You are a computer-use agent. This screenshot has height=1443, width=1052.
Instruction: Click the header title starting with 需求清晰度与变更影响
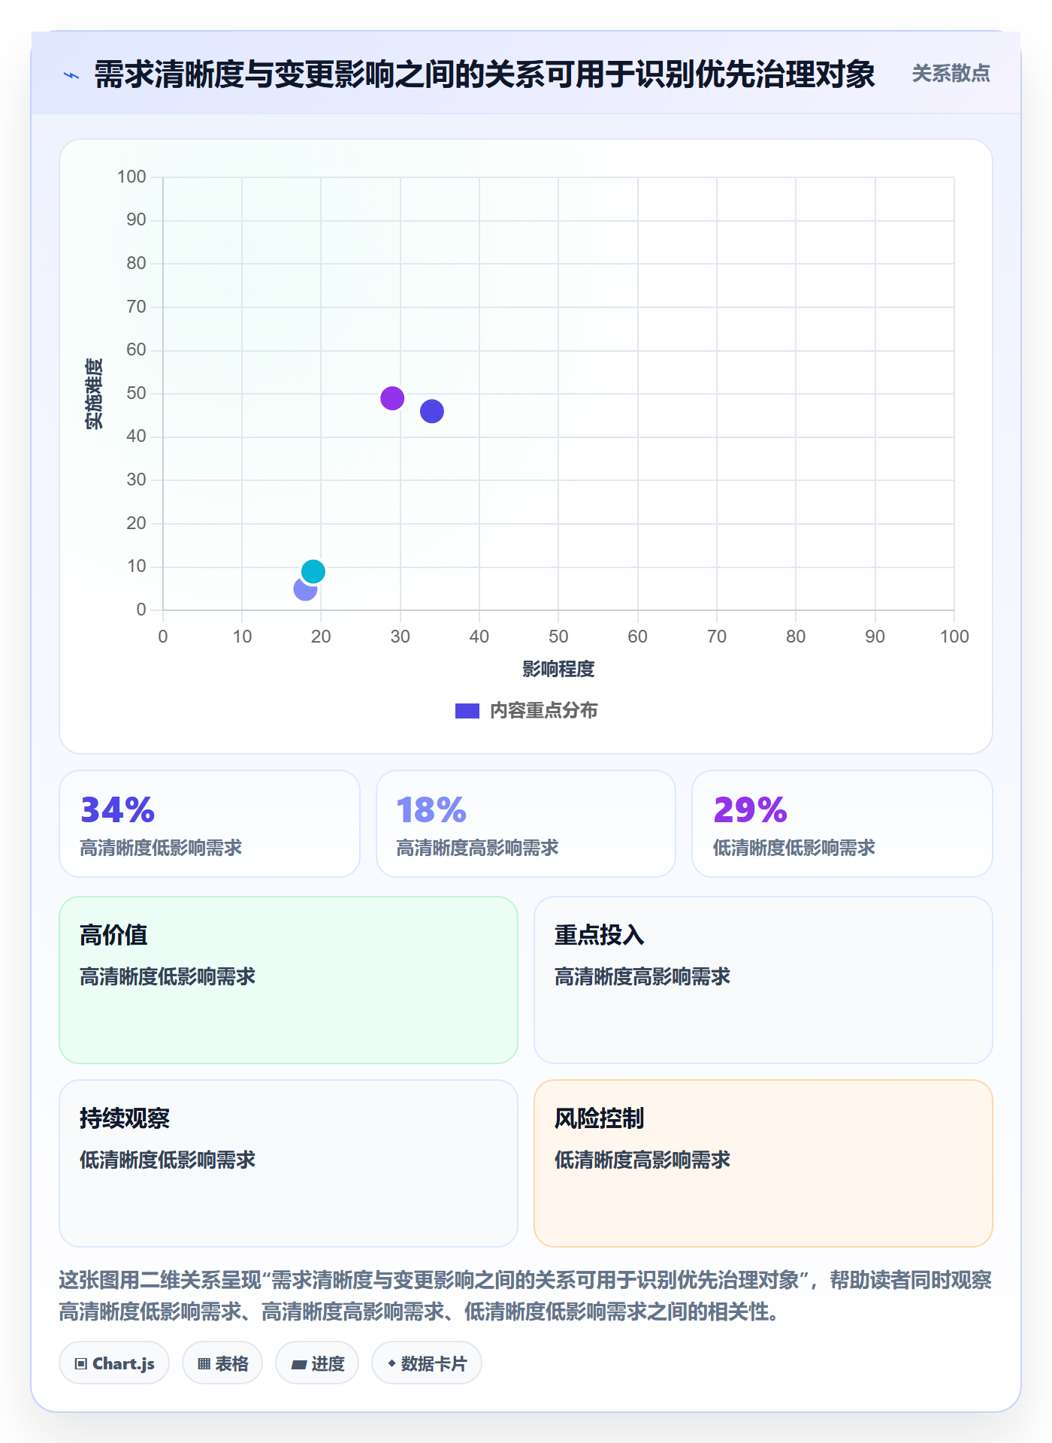tap(485, 74)
